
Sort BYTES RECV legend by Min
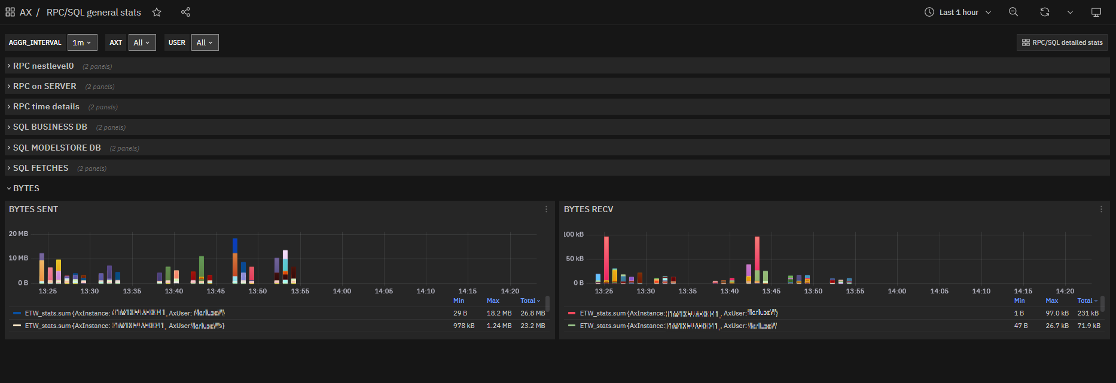(1020, 301)
